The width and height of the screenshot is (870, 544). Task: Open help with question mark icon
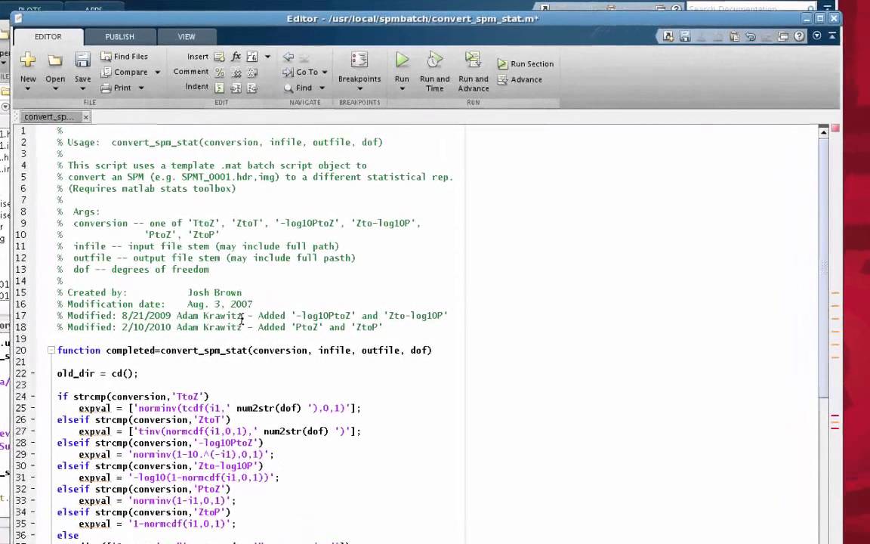point(799,36)
